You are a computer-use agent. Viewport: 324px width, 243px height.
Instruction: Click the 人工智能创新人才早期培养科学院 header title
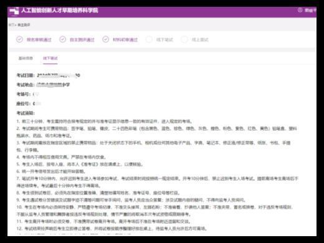click(x=60, y=11)
